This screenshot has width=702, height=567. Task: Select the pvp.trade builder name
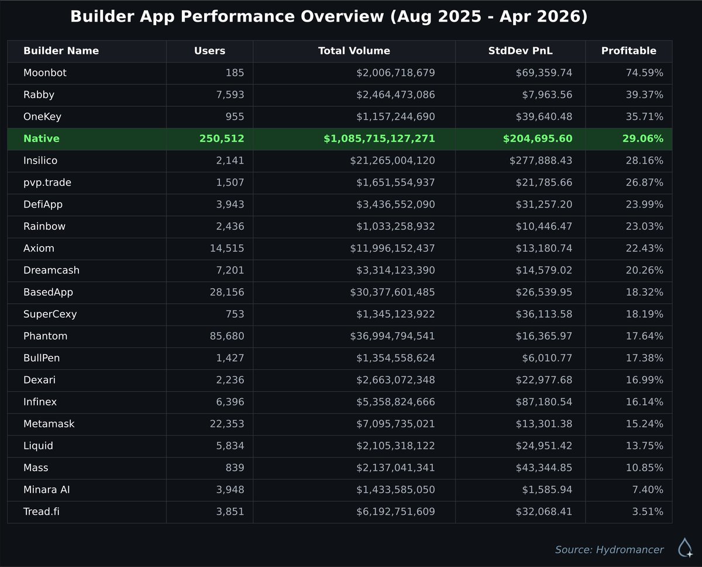(x=47, y=183)
